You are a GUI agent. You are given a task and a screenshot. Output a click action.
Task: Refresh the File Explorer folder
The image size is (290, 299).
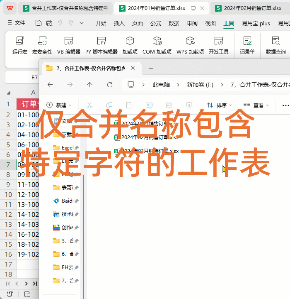[x=110, y=84]
